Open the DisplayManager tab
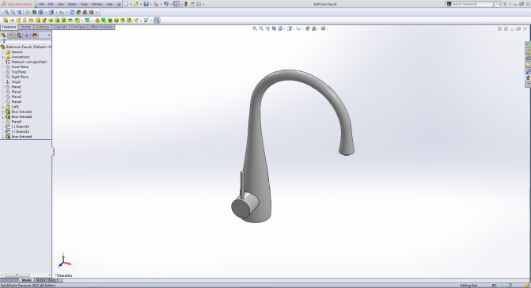The width and height of the screenshot is (531, 288). [x=35, y=35]
